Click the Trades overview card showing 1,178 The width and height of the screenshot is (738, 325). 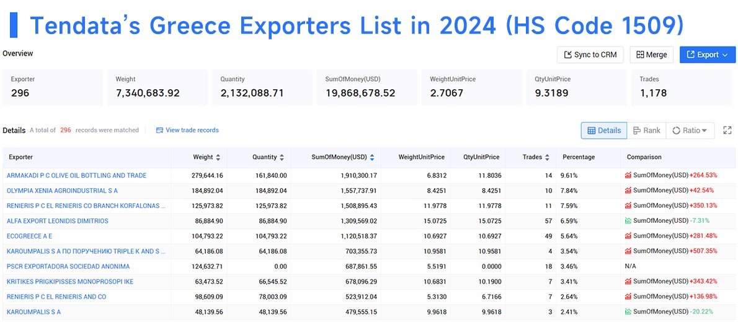click(x=682, y=87)
